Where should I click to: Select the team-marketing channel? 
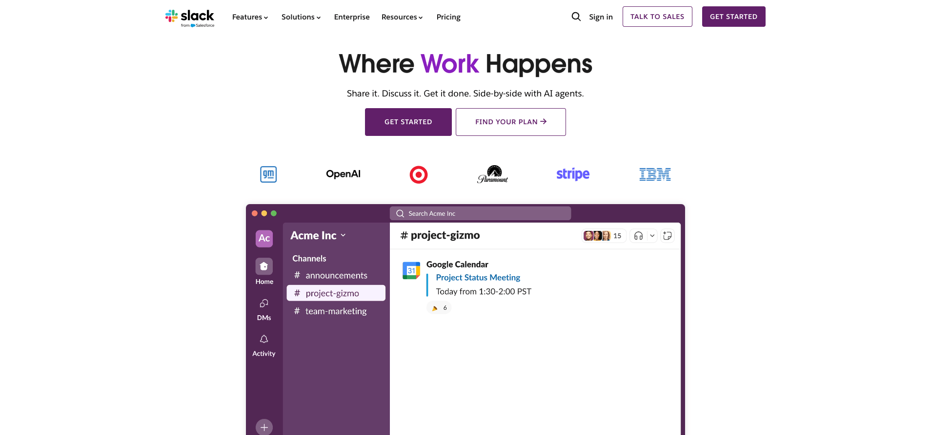[x=336, y=311]
